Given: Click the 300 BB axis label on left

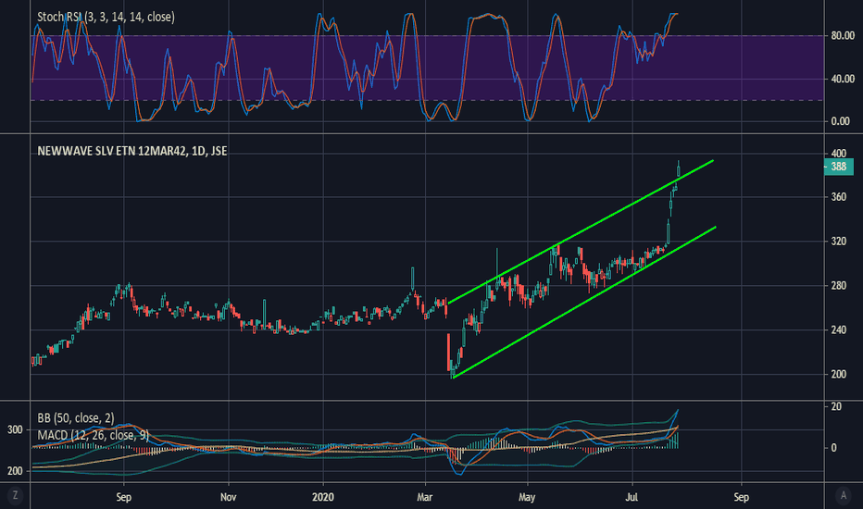Looking at the screenshot, I should [x=15, y=429].
